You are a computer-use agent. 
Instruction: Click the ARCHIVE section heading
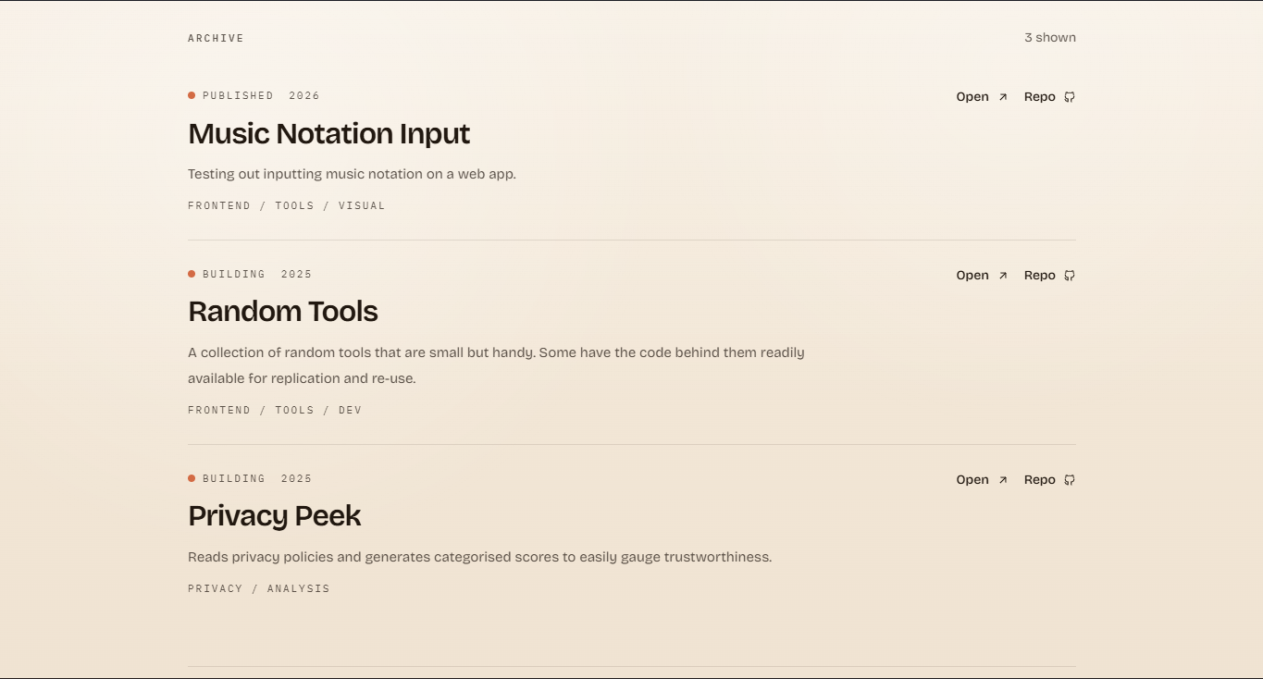[x=216, y=39]
